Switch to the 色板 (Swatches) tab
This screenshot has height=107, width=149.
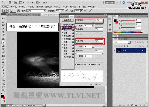120,16
